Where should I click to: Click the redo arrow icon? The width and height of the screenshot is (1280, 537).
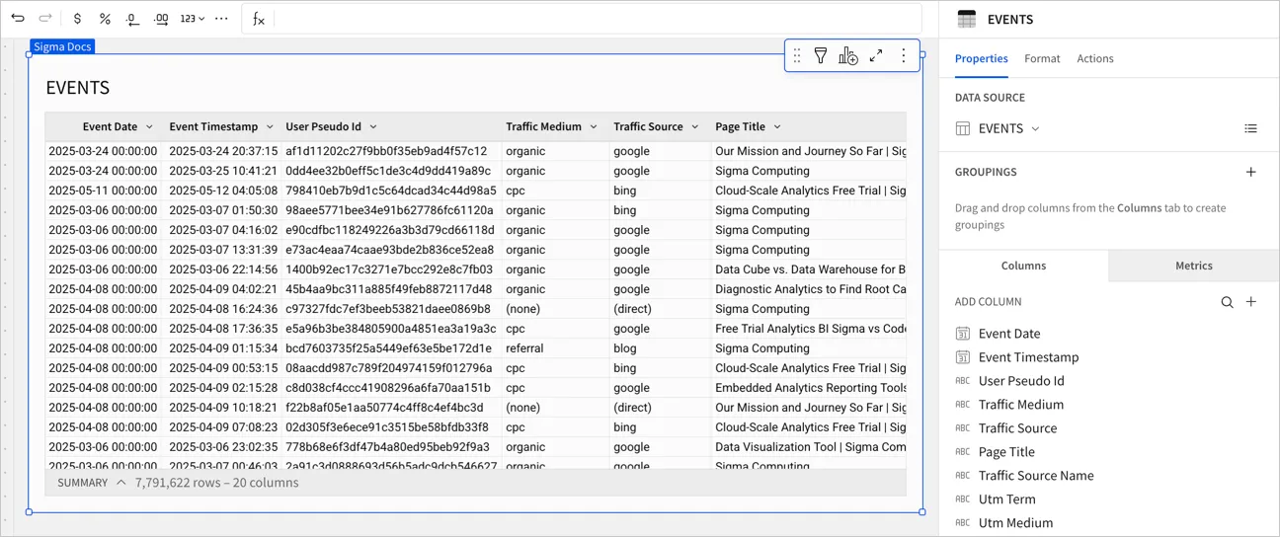(x=45, y=18)
